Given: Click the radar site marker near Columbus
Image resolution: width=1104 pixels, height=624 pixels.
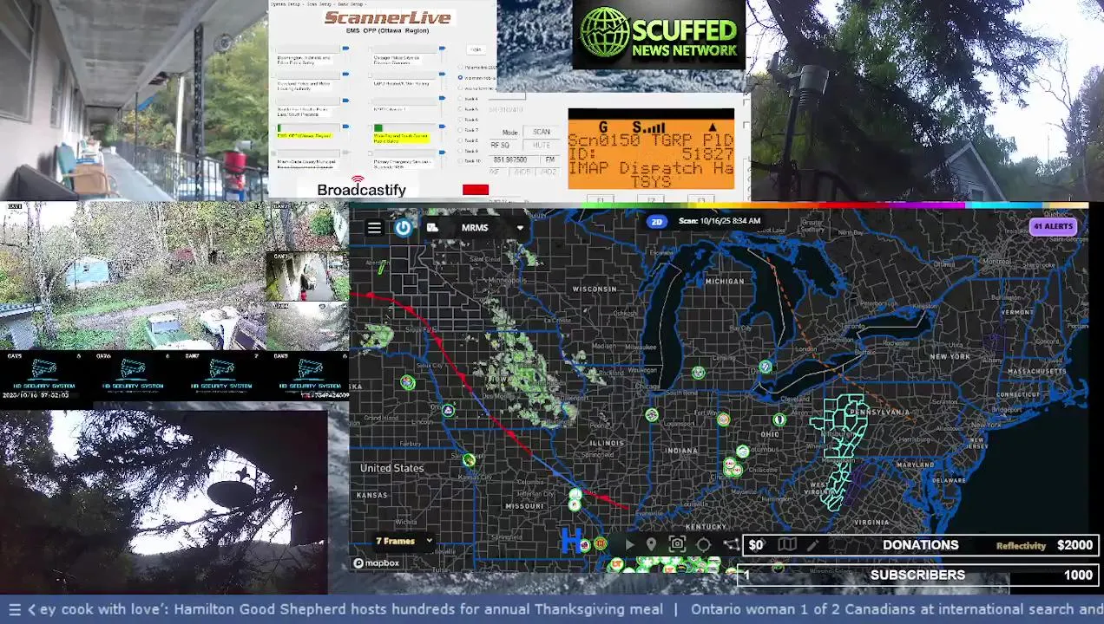Looking at the screenshot, I should 743,452.
